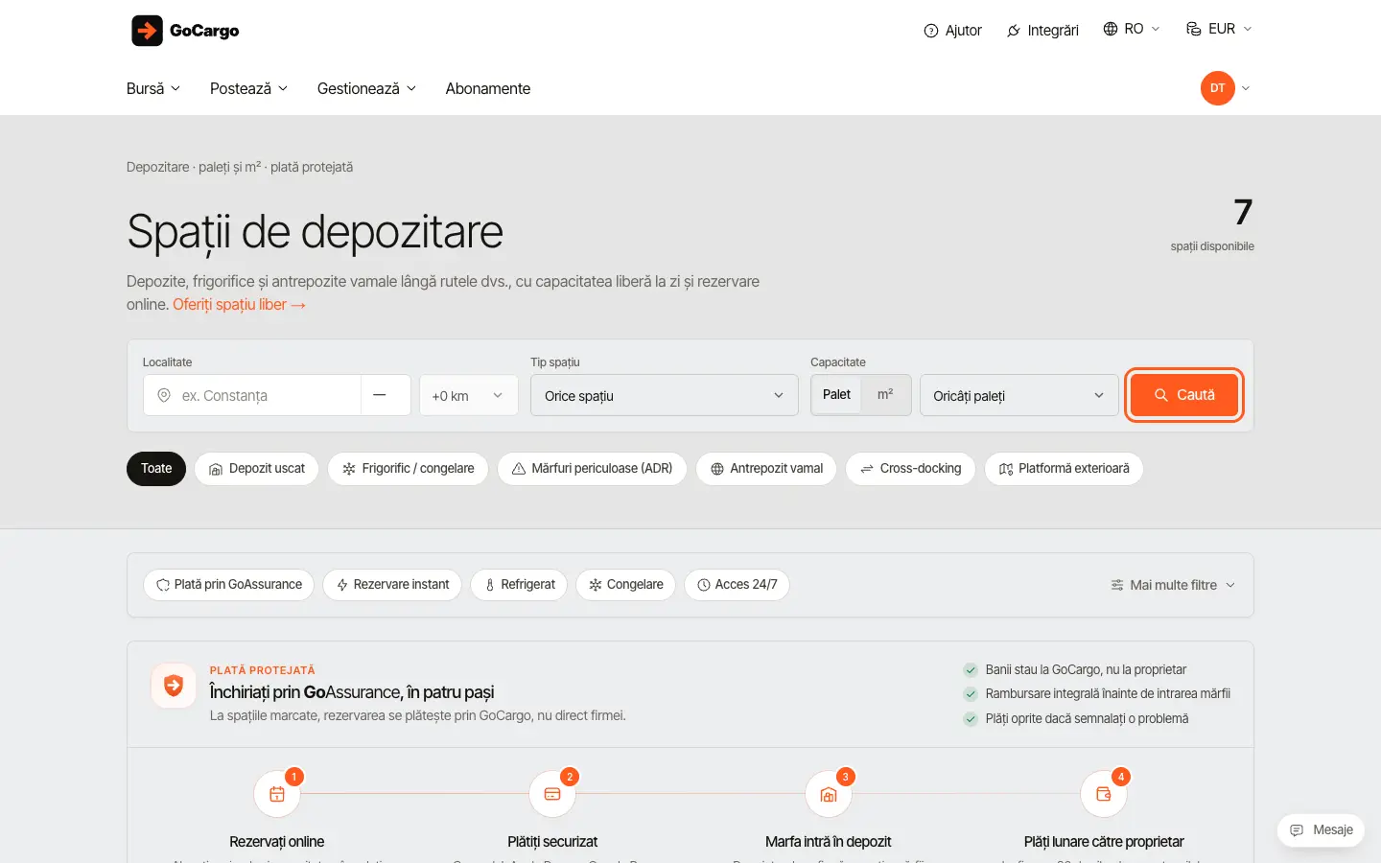The image size is (1381, 863).
Task: Switch capacity unit to m²
Action: [885, 394]
